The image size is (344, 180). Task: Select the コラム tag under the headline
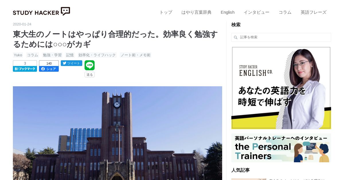click(32, 55)
